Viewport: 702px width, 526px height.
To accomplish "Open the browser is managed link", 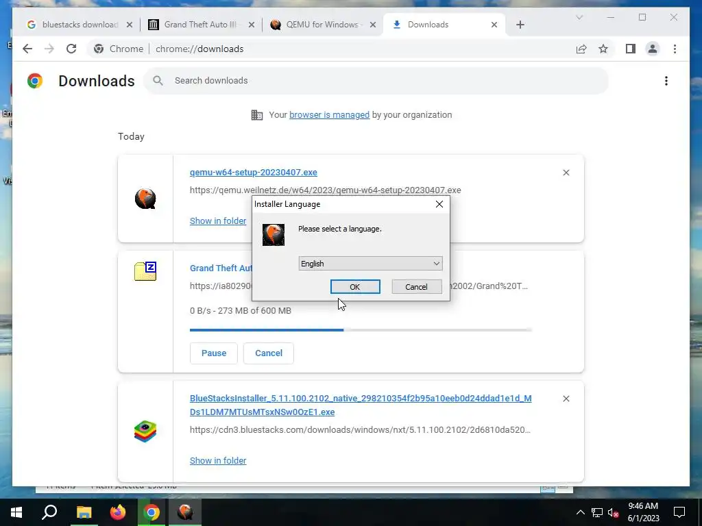I will (x=329, y=115).
